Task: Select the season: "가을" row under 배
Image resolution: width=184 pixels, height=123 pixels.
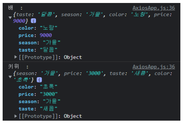Action: pyautogui.click(x=39, y=43)
